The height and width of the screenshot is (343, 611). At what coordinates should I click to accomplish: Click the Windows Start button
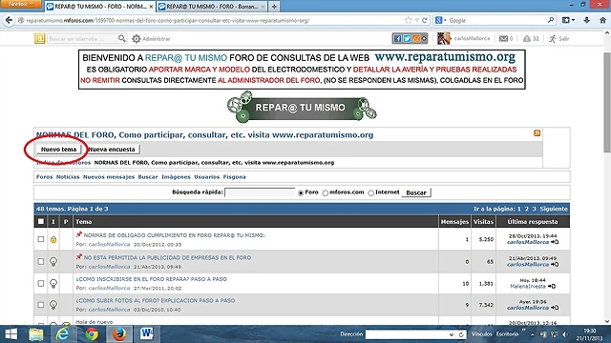(x=11, y=334)
